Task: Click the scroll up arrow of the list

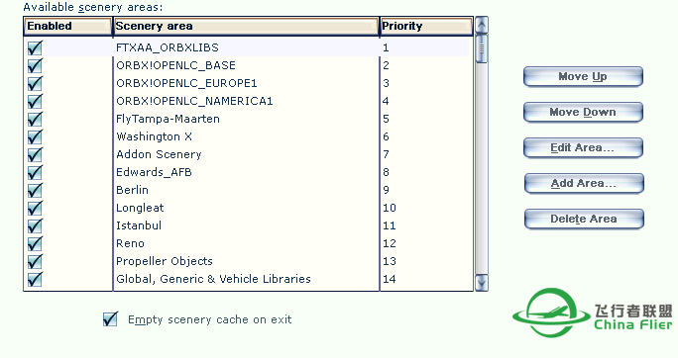Action: [x=482, y=25]
